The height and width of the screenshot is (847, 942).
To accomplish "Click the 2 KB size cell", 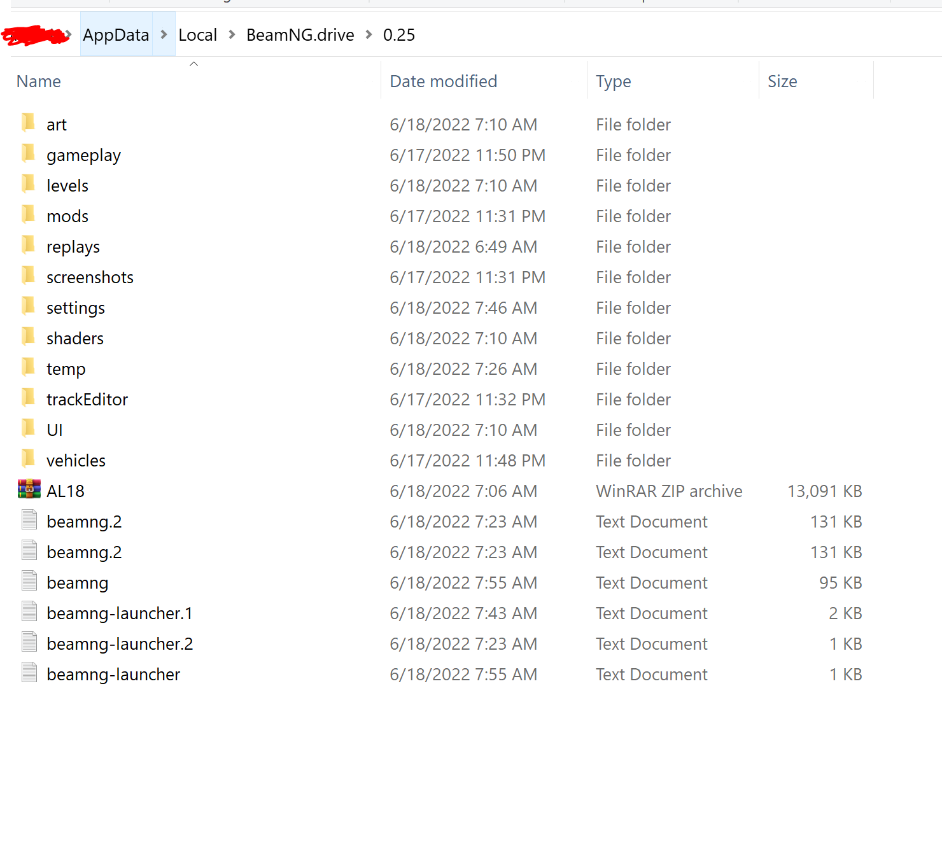I will [845, 613].
